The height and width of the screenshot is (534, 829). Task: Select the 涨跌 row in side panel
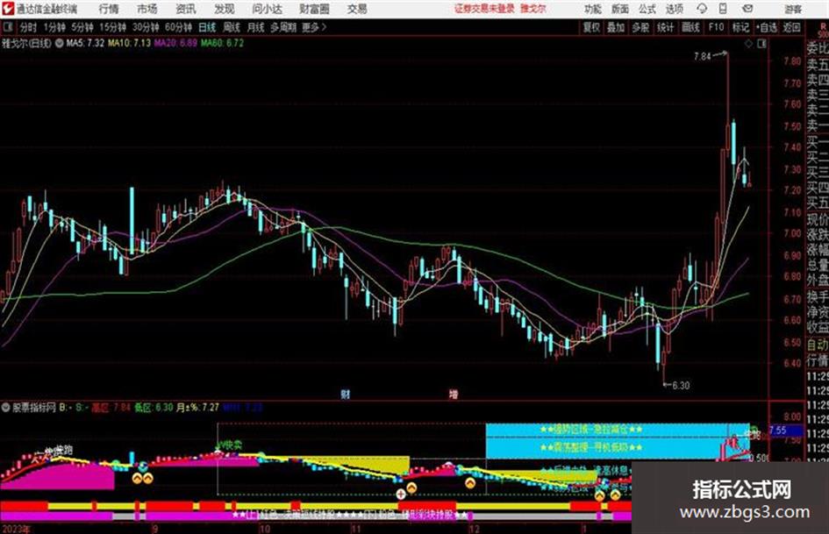(x=818, y=234)
